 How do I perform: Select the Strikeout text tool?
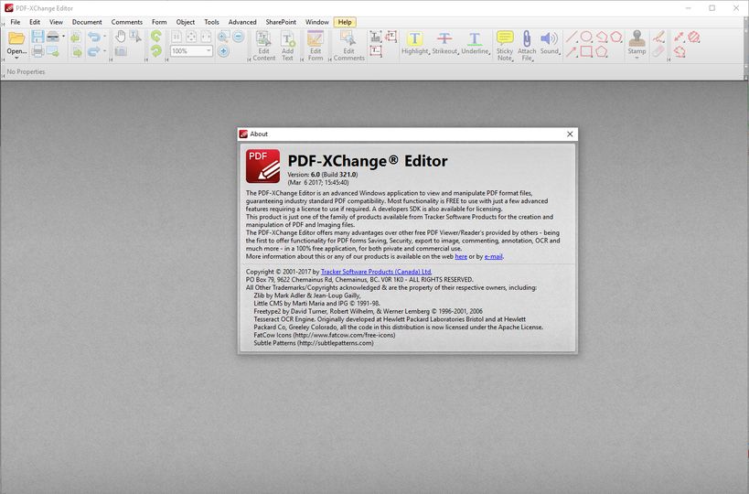(444, 43)
